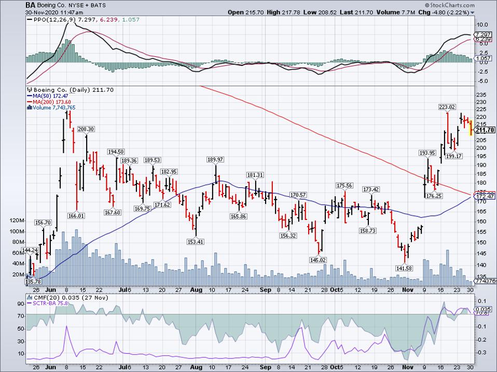Screen dimensions: 497x372
Task: Click the Open 215.70 value
Action: tap(246, 12)
